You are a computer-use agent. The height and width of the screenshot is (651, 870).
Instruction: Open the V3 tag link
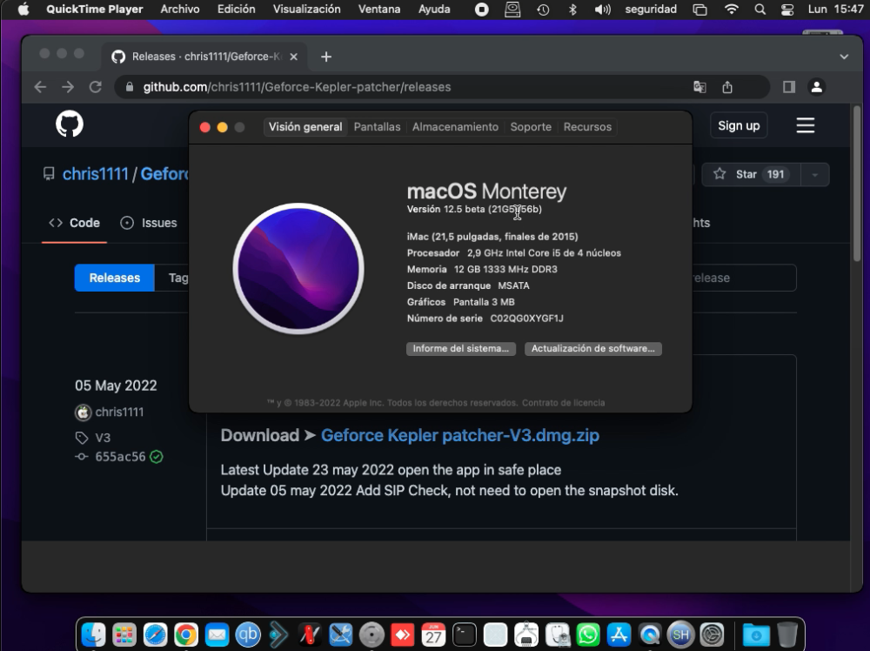103,438
